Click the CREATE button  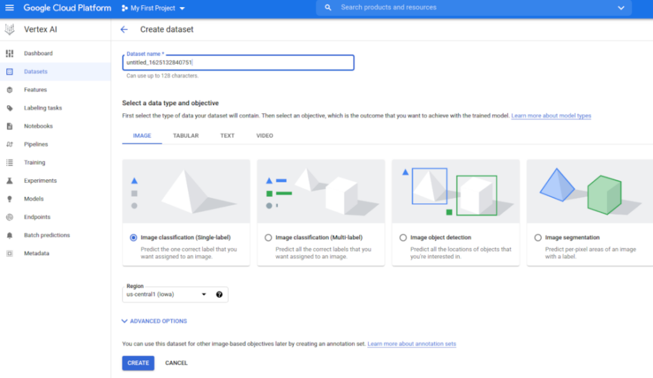(x=138, y=363)
